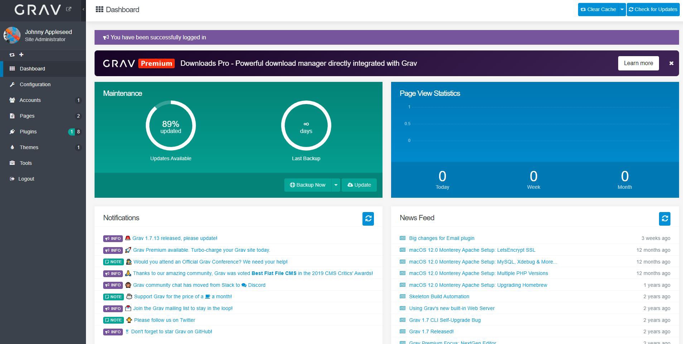The height and width of the screenshot is (344, 683).
Task: Select Tools in the sidebar menu
Action: 25,163
